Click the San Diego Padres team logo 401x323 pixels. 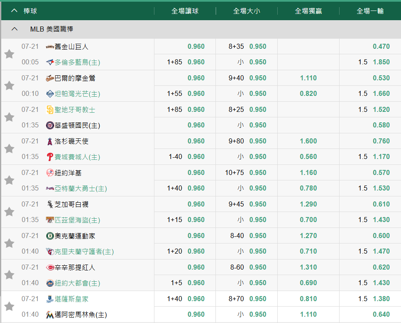[x=50, y=110]
